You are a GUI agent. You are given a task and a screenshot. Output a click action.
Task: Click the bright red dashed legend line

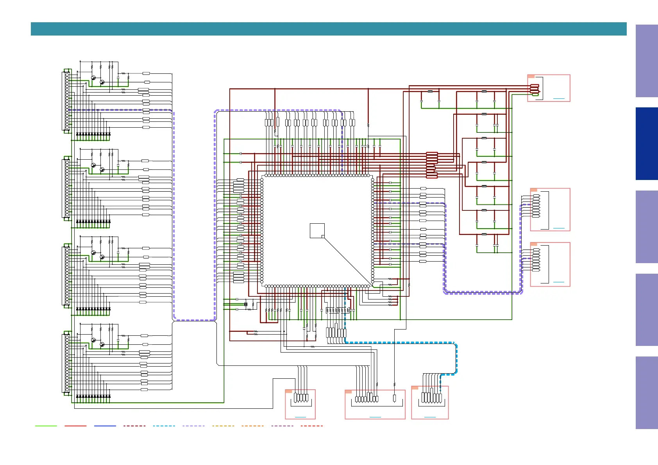[312, 426]
